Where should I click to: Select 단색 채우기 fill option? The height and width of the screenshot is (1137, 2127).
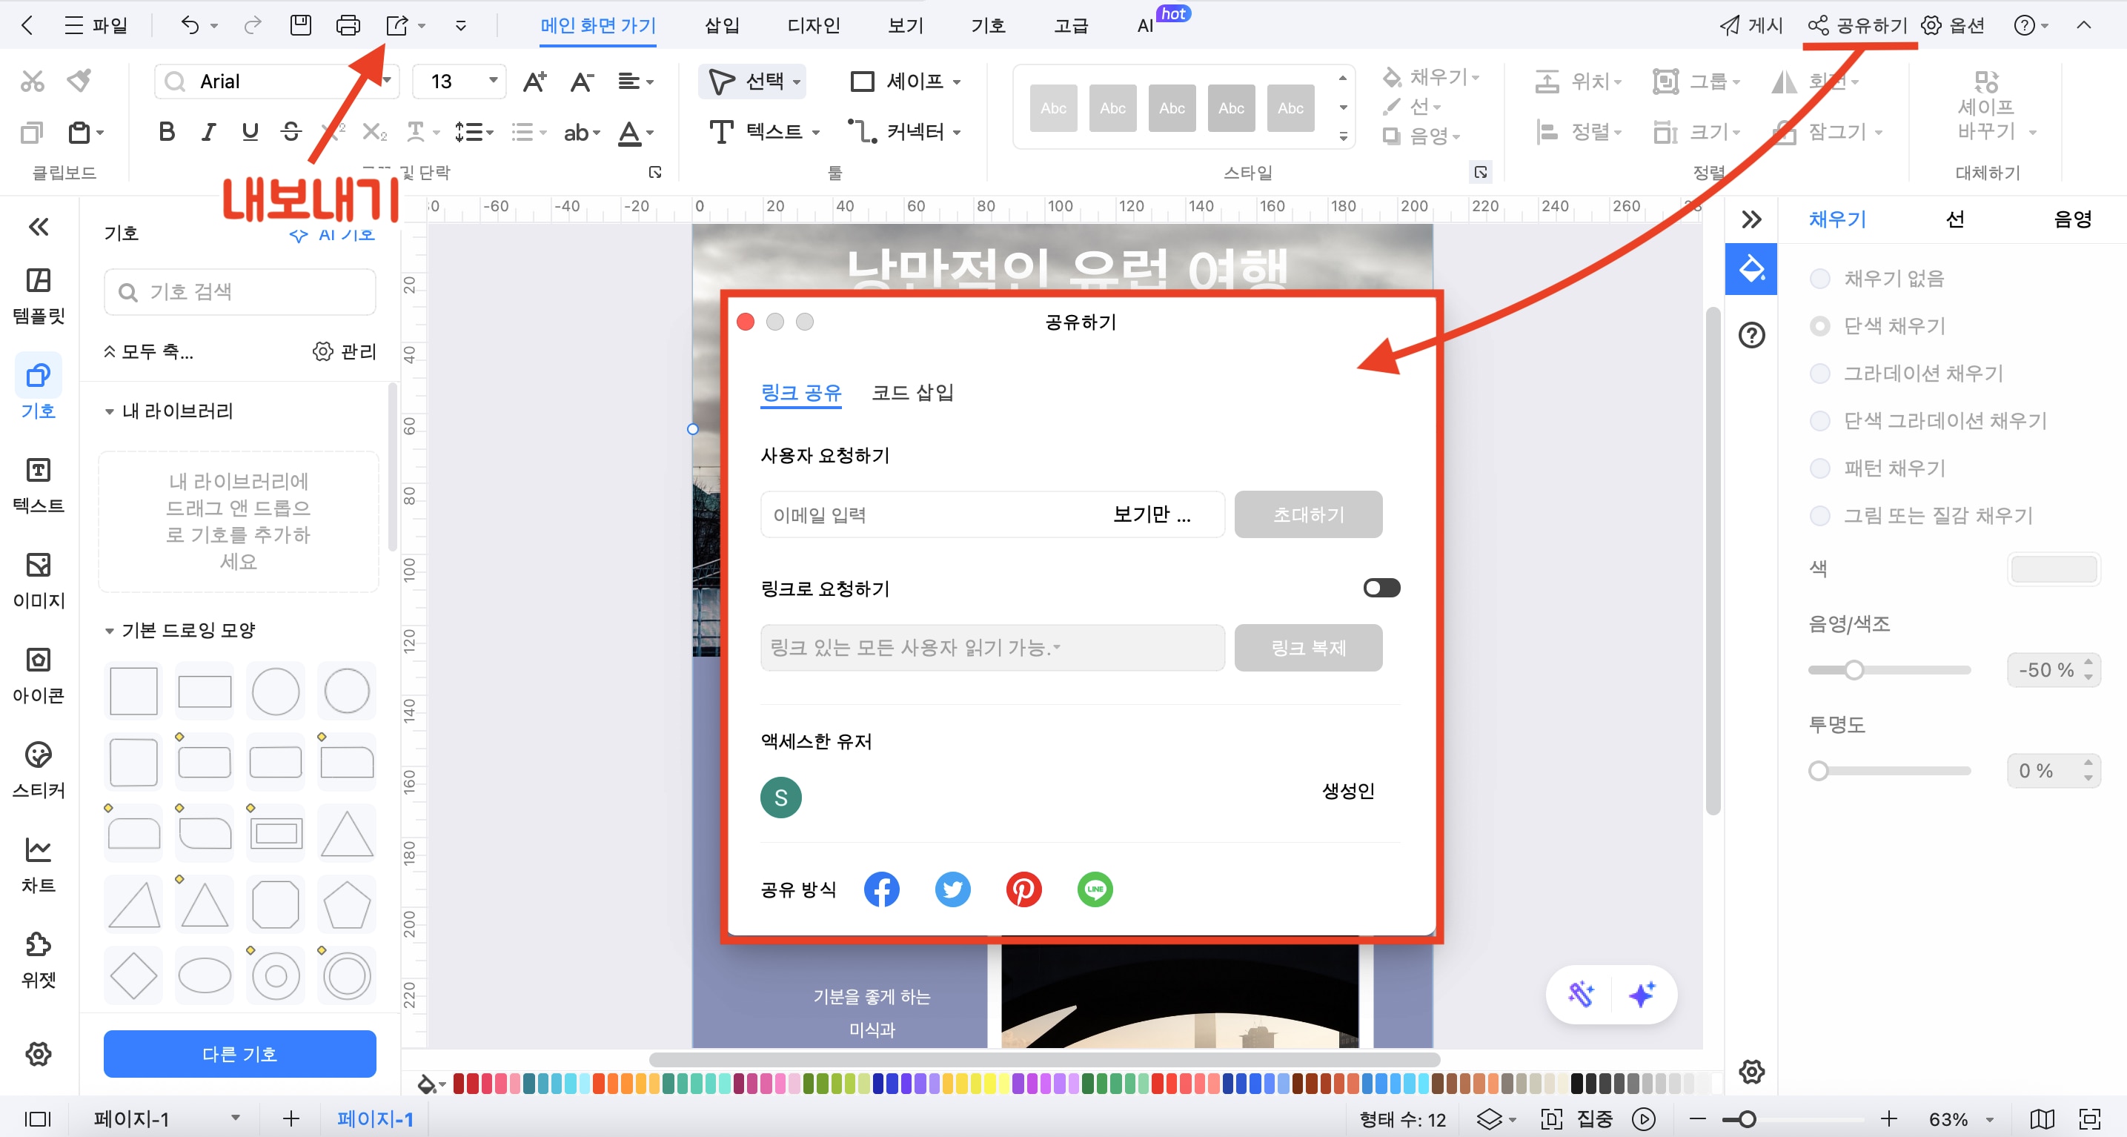tap(1820, 325)
